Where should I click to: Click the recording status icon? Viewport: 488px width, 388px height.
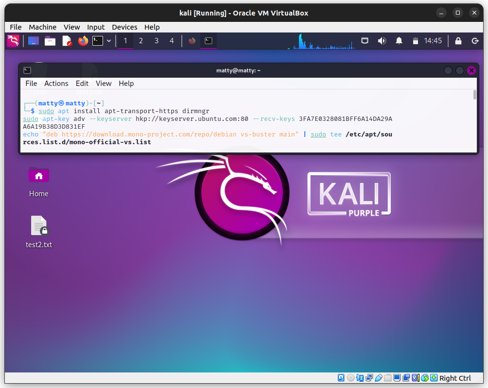(406, 378)
